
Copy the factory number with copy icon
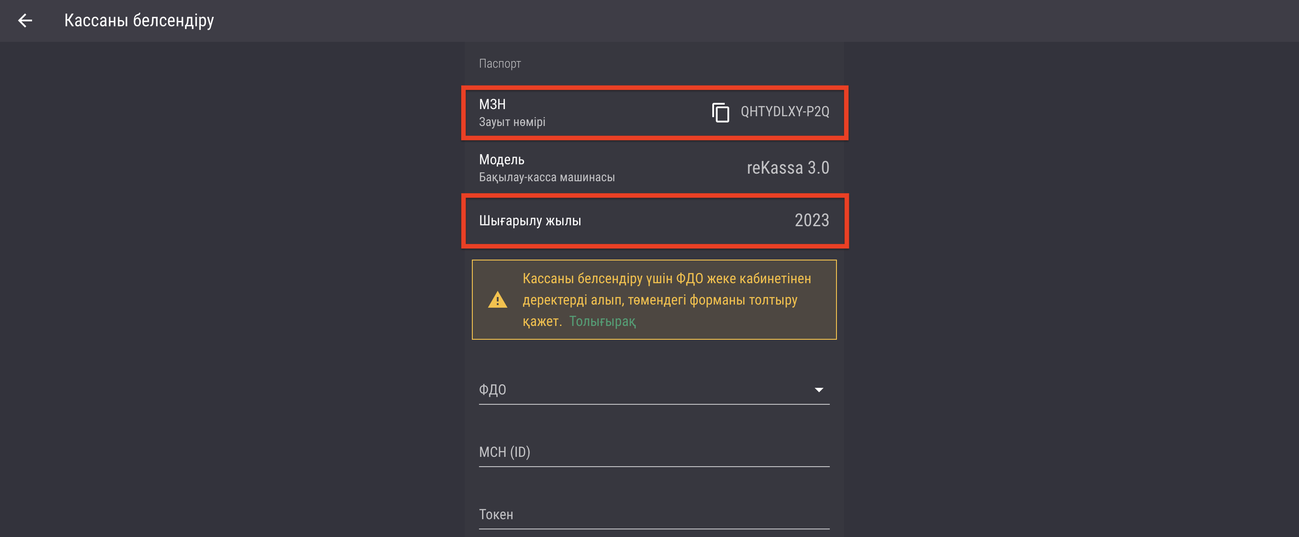pos(720,112)
